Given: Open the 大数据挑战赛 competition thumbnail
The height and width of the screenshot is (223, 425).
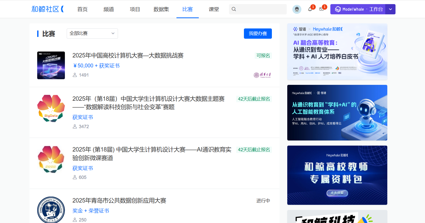Looking at the screenshot, I should pyautogui.click(x=51, y=65).
